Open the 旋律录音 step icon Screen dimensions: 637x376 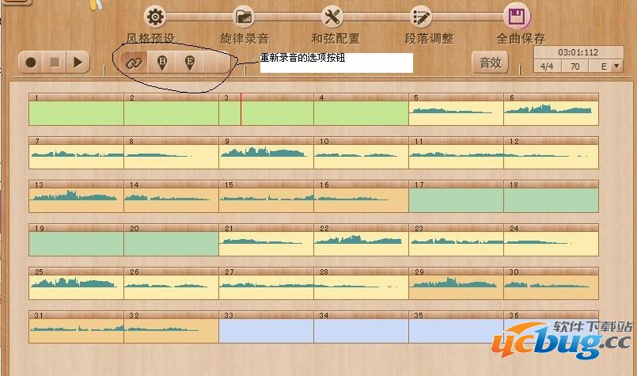(245, 17)
